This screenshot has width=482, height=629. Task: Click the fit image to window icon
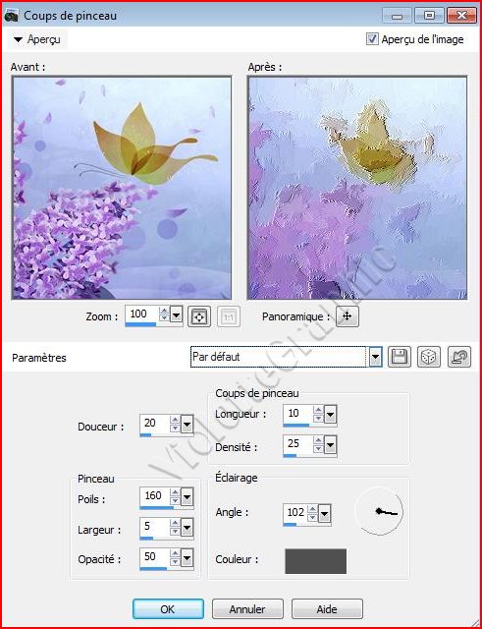click(199, 316)
